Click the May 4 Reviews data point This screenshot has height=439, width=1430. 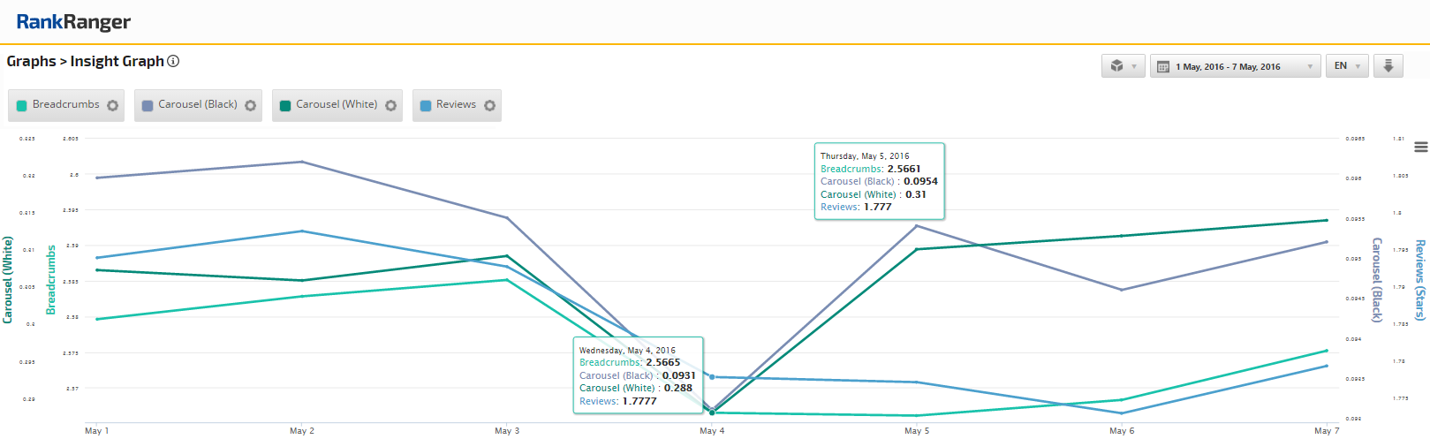(713, 377)
